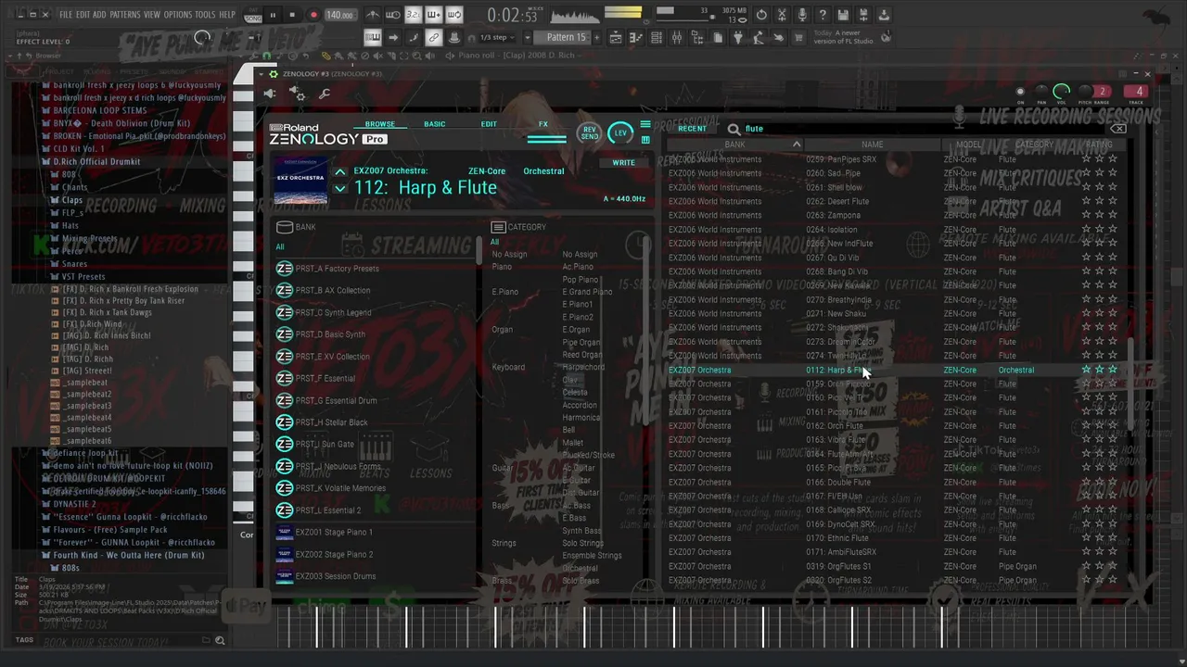Viewport: 1187px width, 667px height.
Task: Adjust the LEV level knob
Action: [620, 133]
